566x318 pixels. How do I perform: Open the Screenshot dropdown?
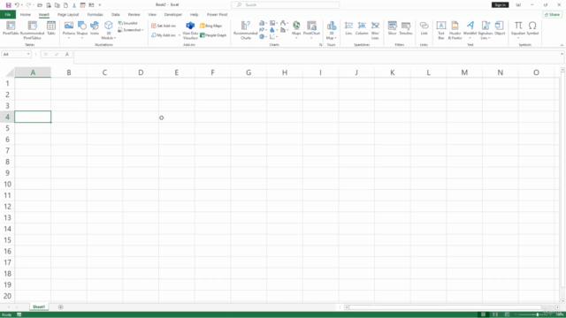(130, 30)
